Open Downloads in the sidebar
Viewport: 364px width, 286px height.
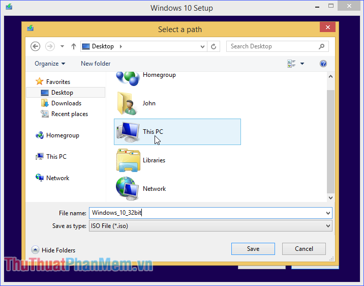click(66, 103)
